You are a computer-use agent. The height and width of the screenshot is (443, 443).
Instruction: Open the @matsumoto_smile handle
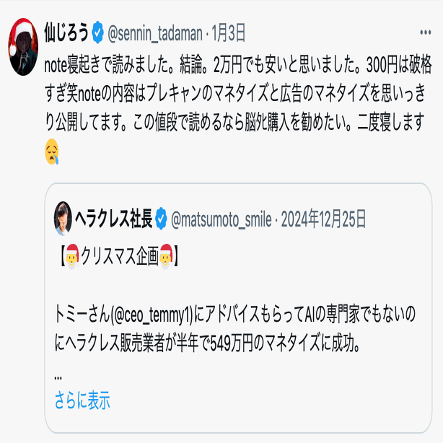[x=221, y=219]
